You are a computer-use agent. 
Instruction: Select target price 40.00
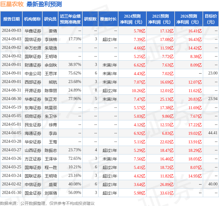point(213,184)
